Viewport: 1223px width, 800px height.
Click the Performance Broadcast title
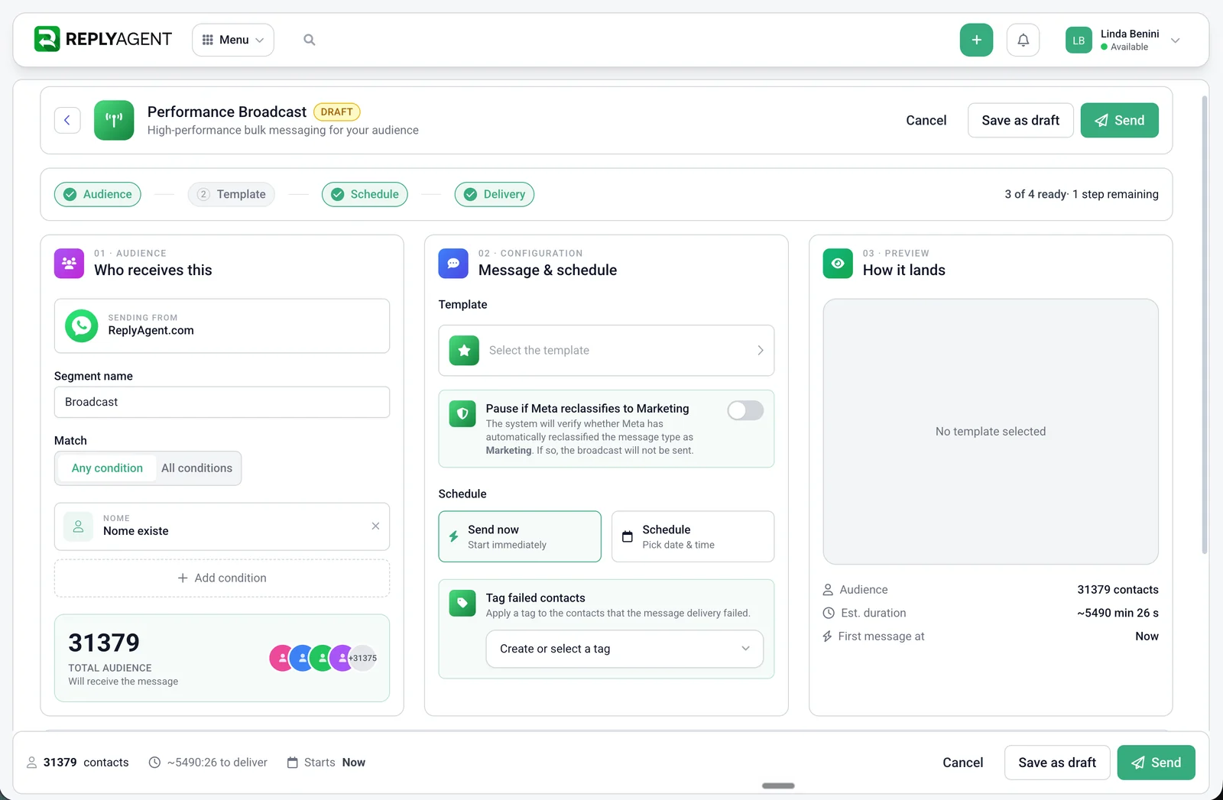(227, 112)
